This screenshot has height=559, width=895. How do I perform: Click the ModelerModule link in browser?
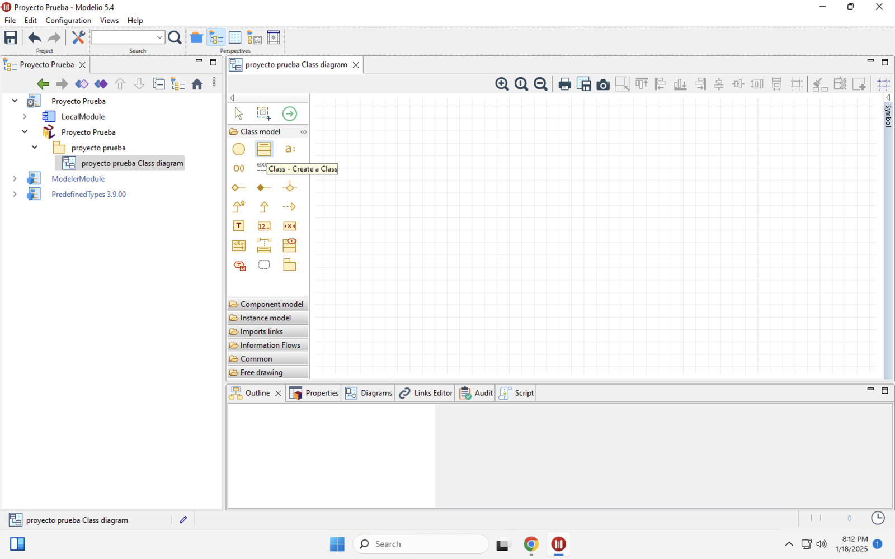pos(78,179)
